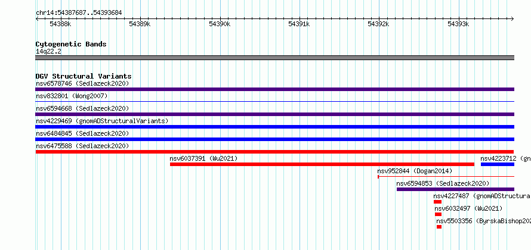Image resolution: width=531 pixels, height=250 pixels.
Task: Open the nsv6484845 (Sedlazeck2020) label
Action: click(x=82, y=133)
